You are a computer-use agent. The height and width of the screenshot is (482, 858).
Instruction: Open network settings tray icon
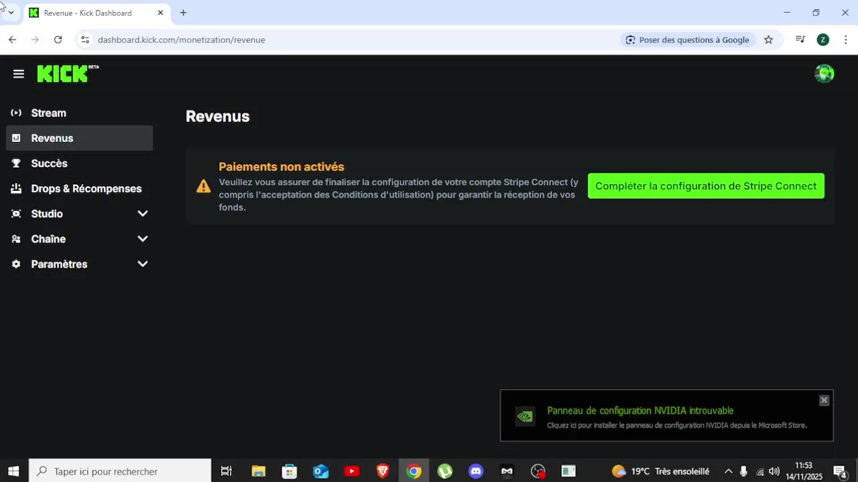pyautogui.click(x=759, y=471)
